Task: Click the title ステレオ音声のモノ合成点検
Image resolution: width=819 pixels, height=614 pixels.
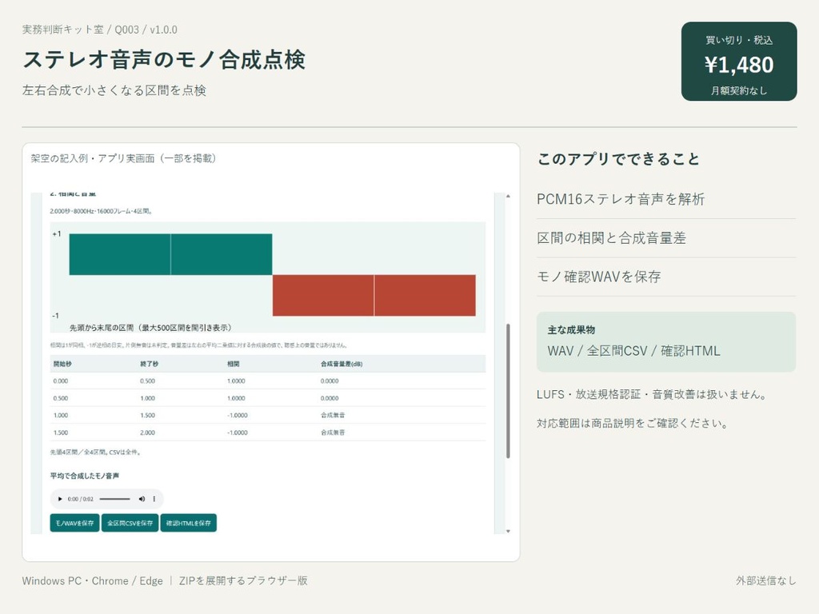Action: [x=164, y=59]
